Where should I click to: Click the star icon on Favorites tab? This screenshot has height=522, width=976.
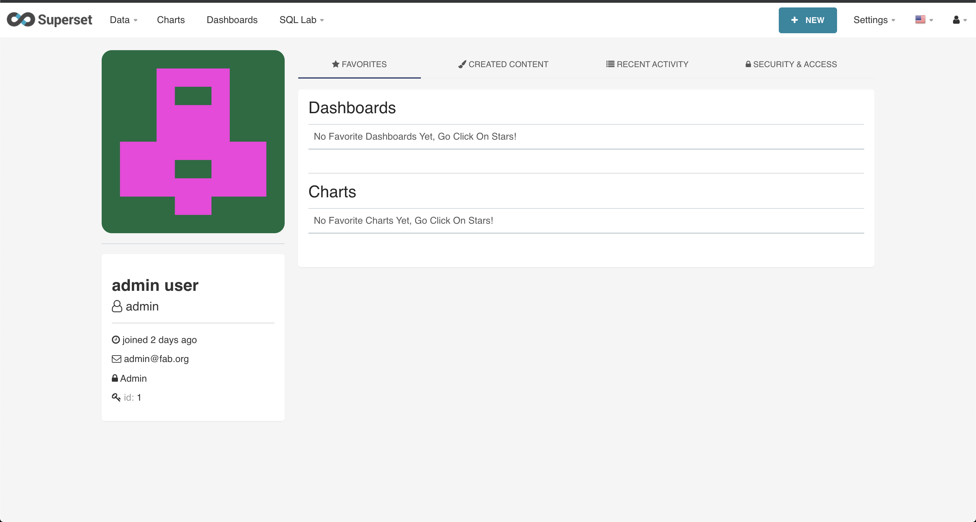335,64
